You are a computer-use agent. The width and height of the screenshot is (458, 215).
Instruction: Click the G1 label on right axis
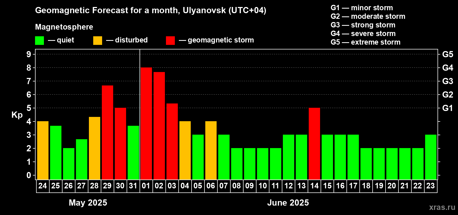[x=447, y=108]
